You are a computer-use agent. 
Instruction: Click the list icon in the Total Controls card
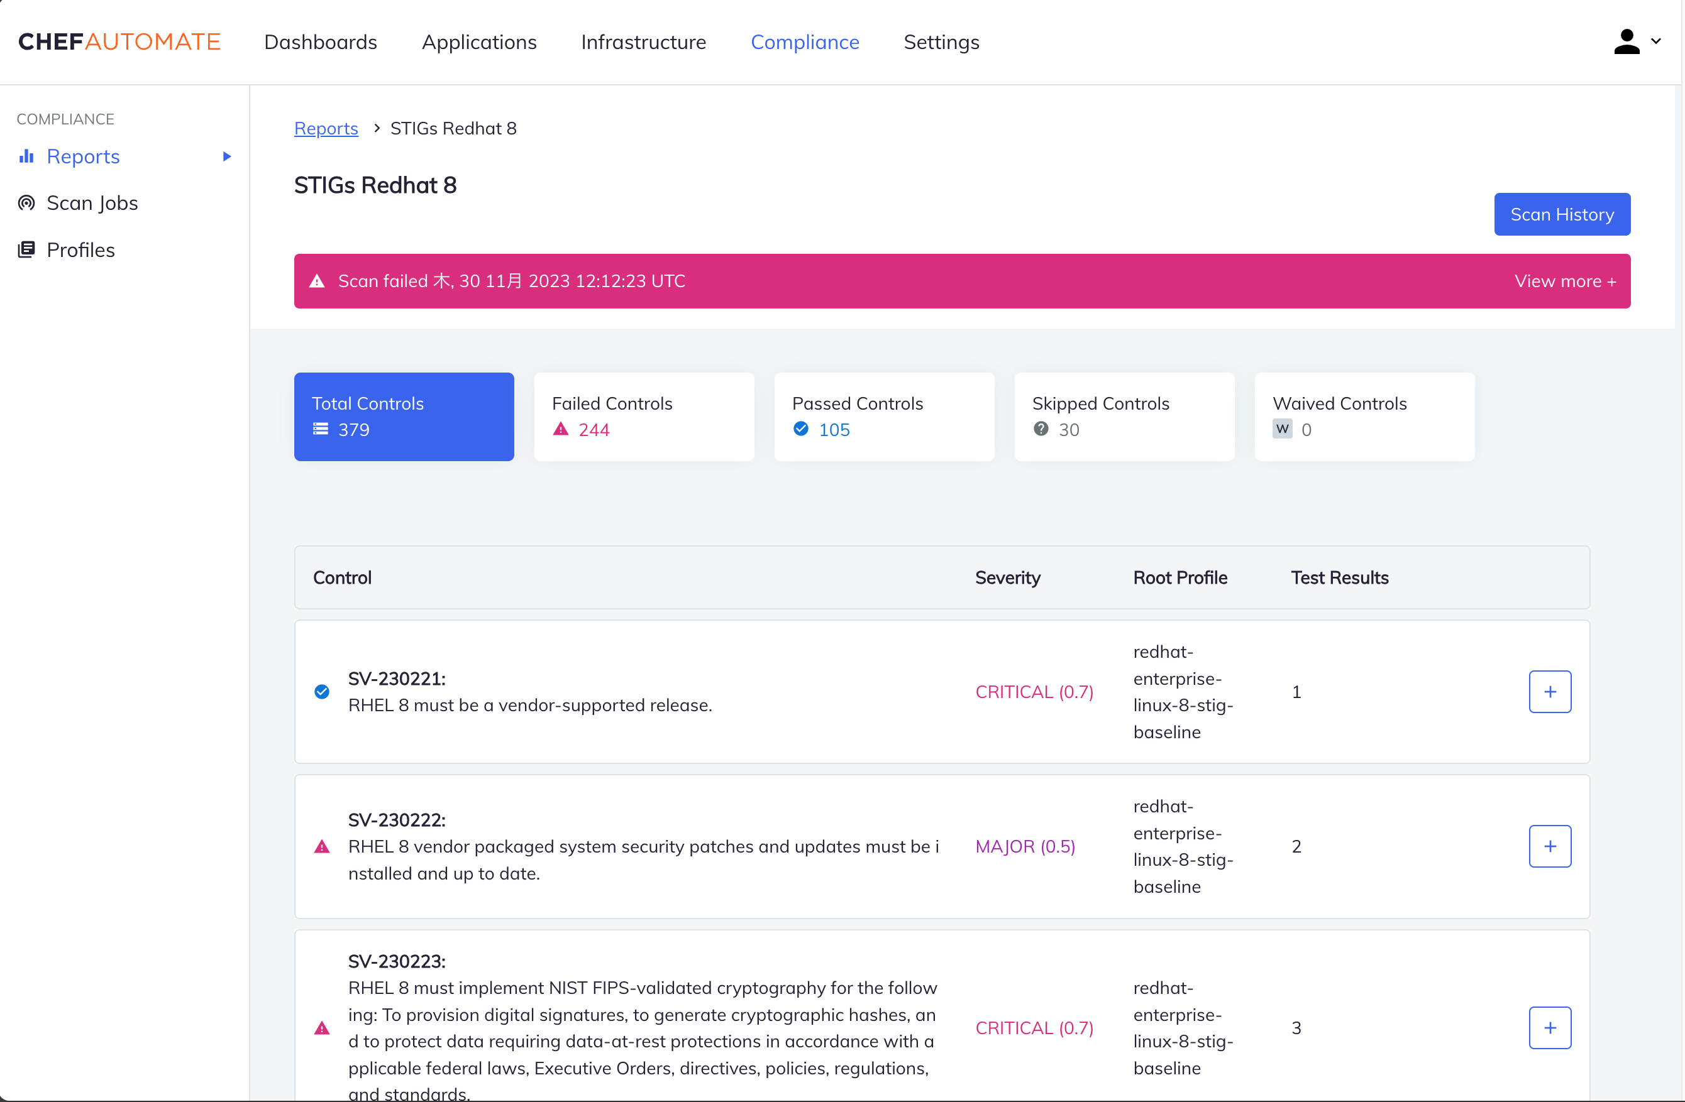(321, 428)
